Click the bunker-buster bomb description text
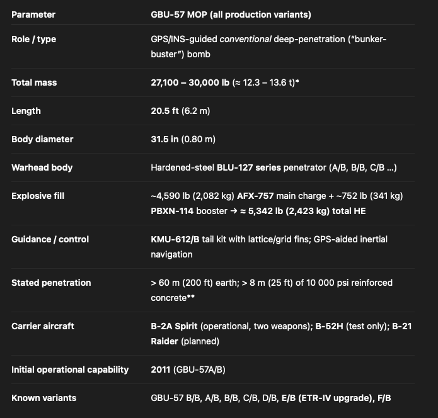The width and height of the screenshot is (438, 418). (x=268, y=47)
